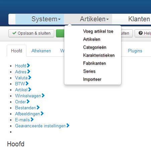Screen dimensions: 151x148
Task: Click the chevron arrow after Valuta
Action: coord(29,78)
